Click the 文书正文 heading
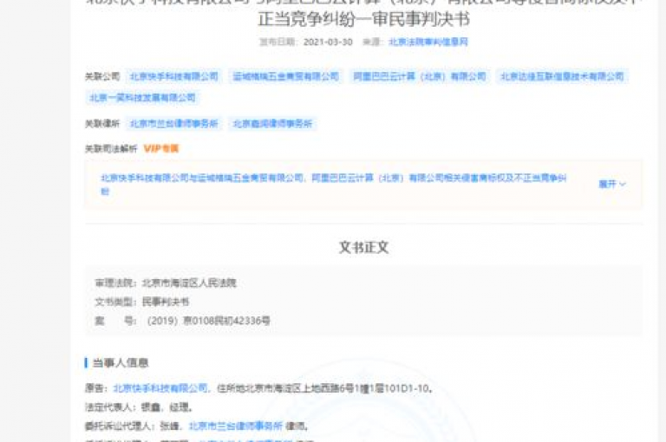This screenshot has height=442, width=666. [363, 247]
